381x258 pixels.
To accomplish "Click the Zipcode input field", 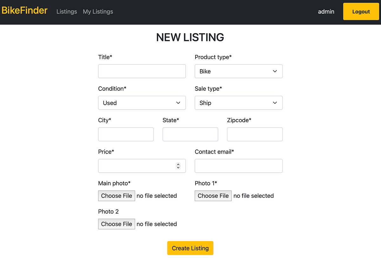I will coord(255,134).
